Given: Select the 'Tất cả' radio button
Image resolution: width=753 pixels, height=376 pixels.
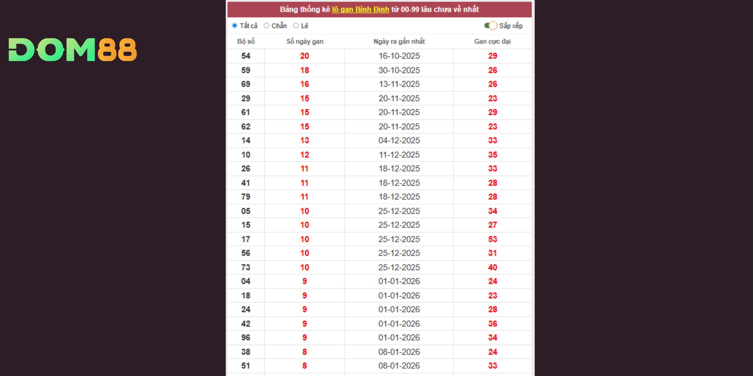Looking at the screenshot, I should (235, 26).
